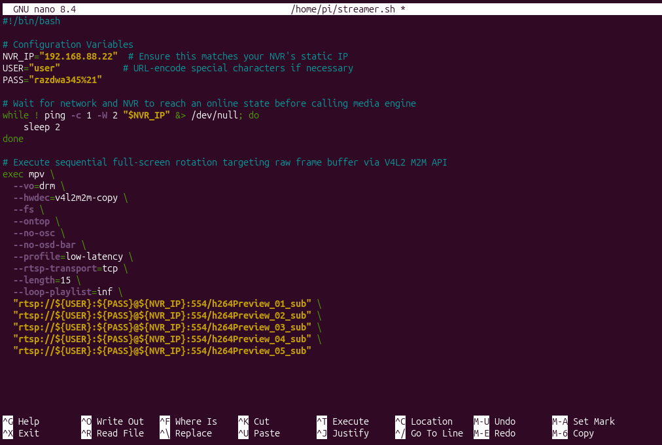Click the M-6 Copy shortcut
The height and width of the screenshot is (445, 662).
pyautogui.click(x=573, y=433)
